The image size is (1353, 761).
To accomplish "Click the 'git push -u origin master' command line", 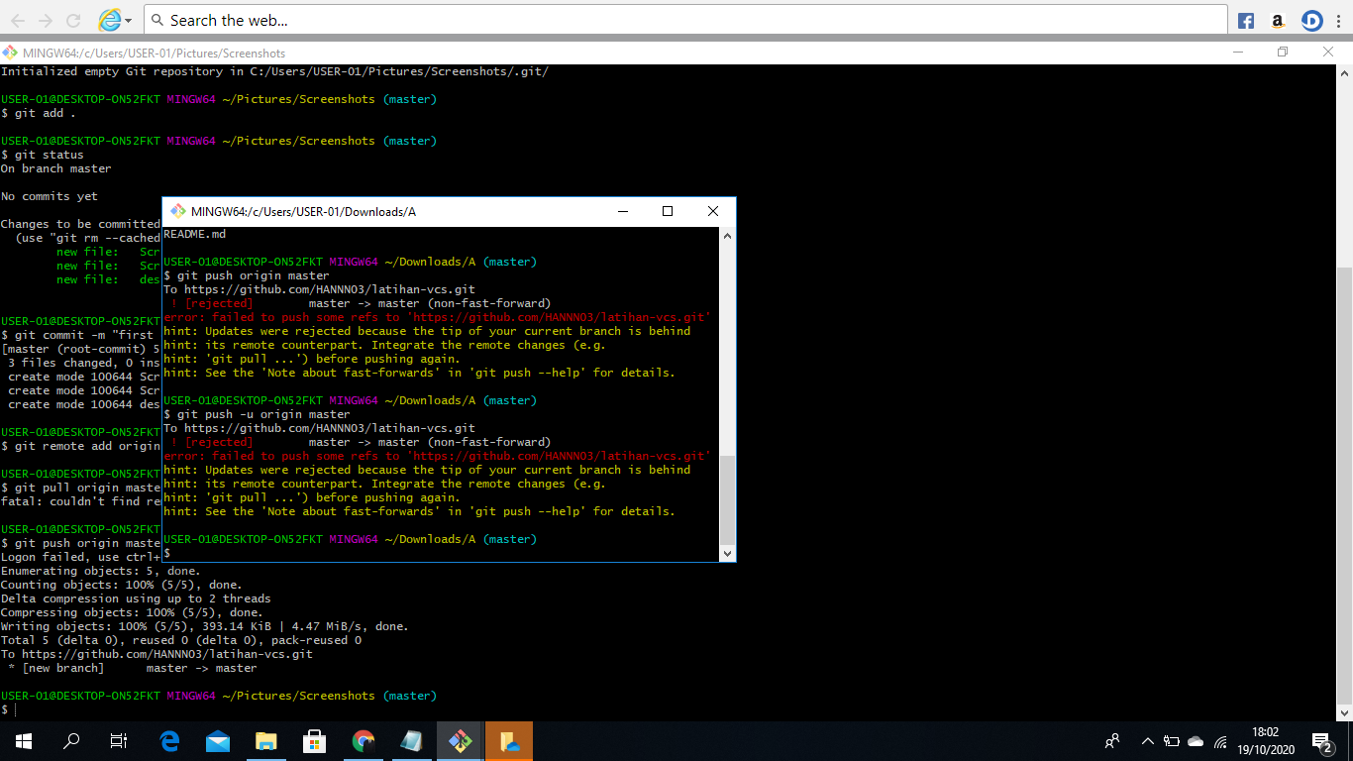I will (x=257, y=414).
